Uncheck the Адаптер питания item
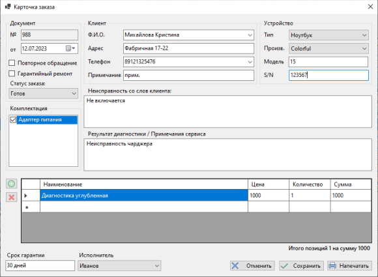This screenshot has width=378, height=277. 13,119
